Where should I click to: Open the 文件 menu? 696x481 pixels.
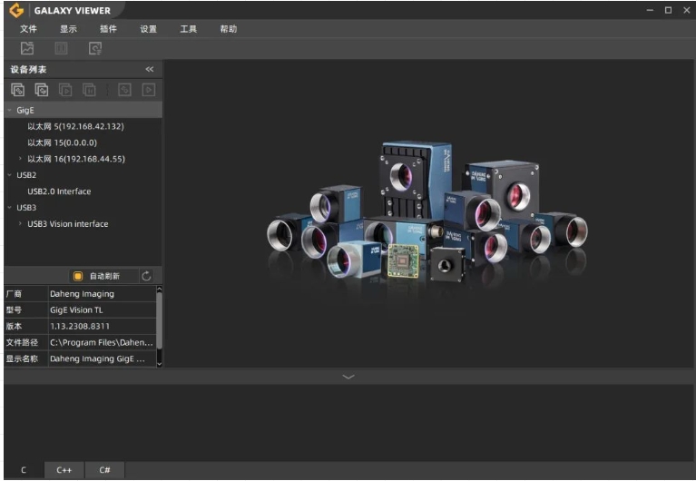tap(28, 29)
